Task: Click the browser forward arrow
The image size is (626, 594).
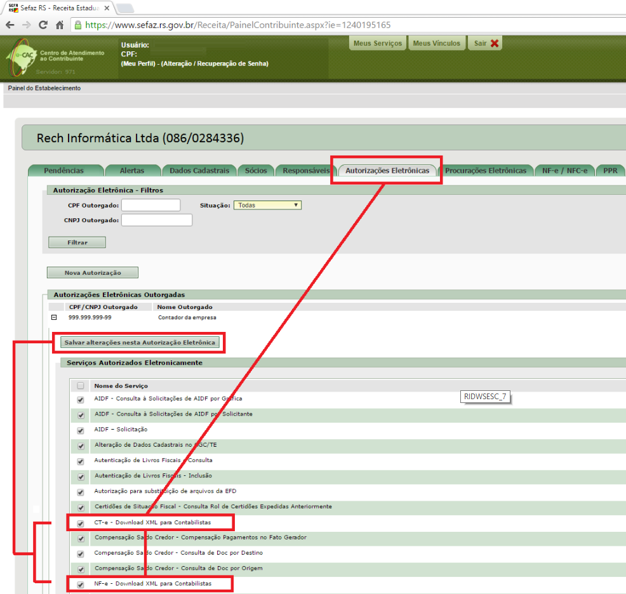Action: 27,25
